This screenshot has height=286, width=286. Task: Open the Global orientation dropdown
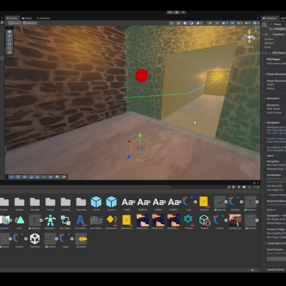(30, 23)
